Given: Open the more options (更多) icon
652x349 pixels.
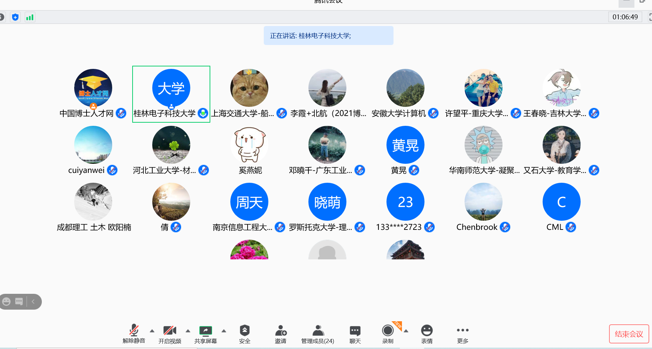Looking at the screenshot, I should point(463,330).
